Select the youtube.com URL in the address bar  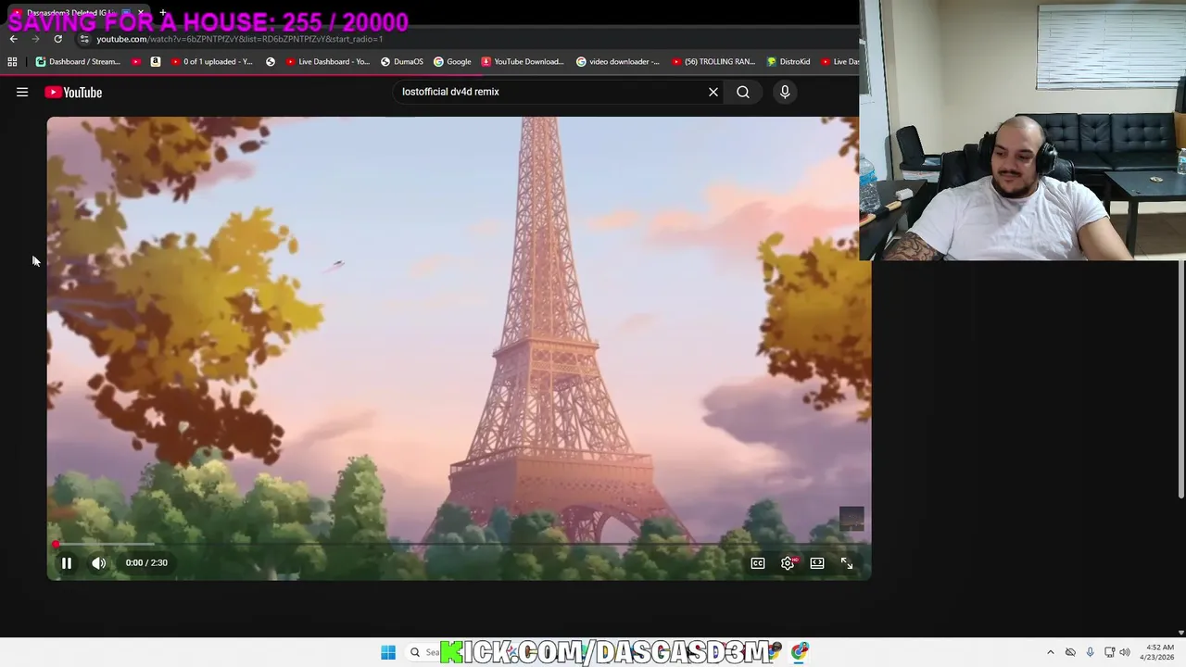239,39
